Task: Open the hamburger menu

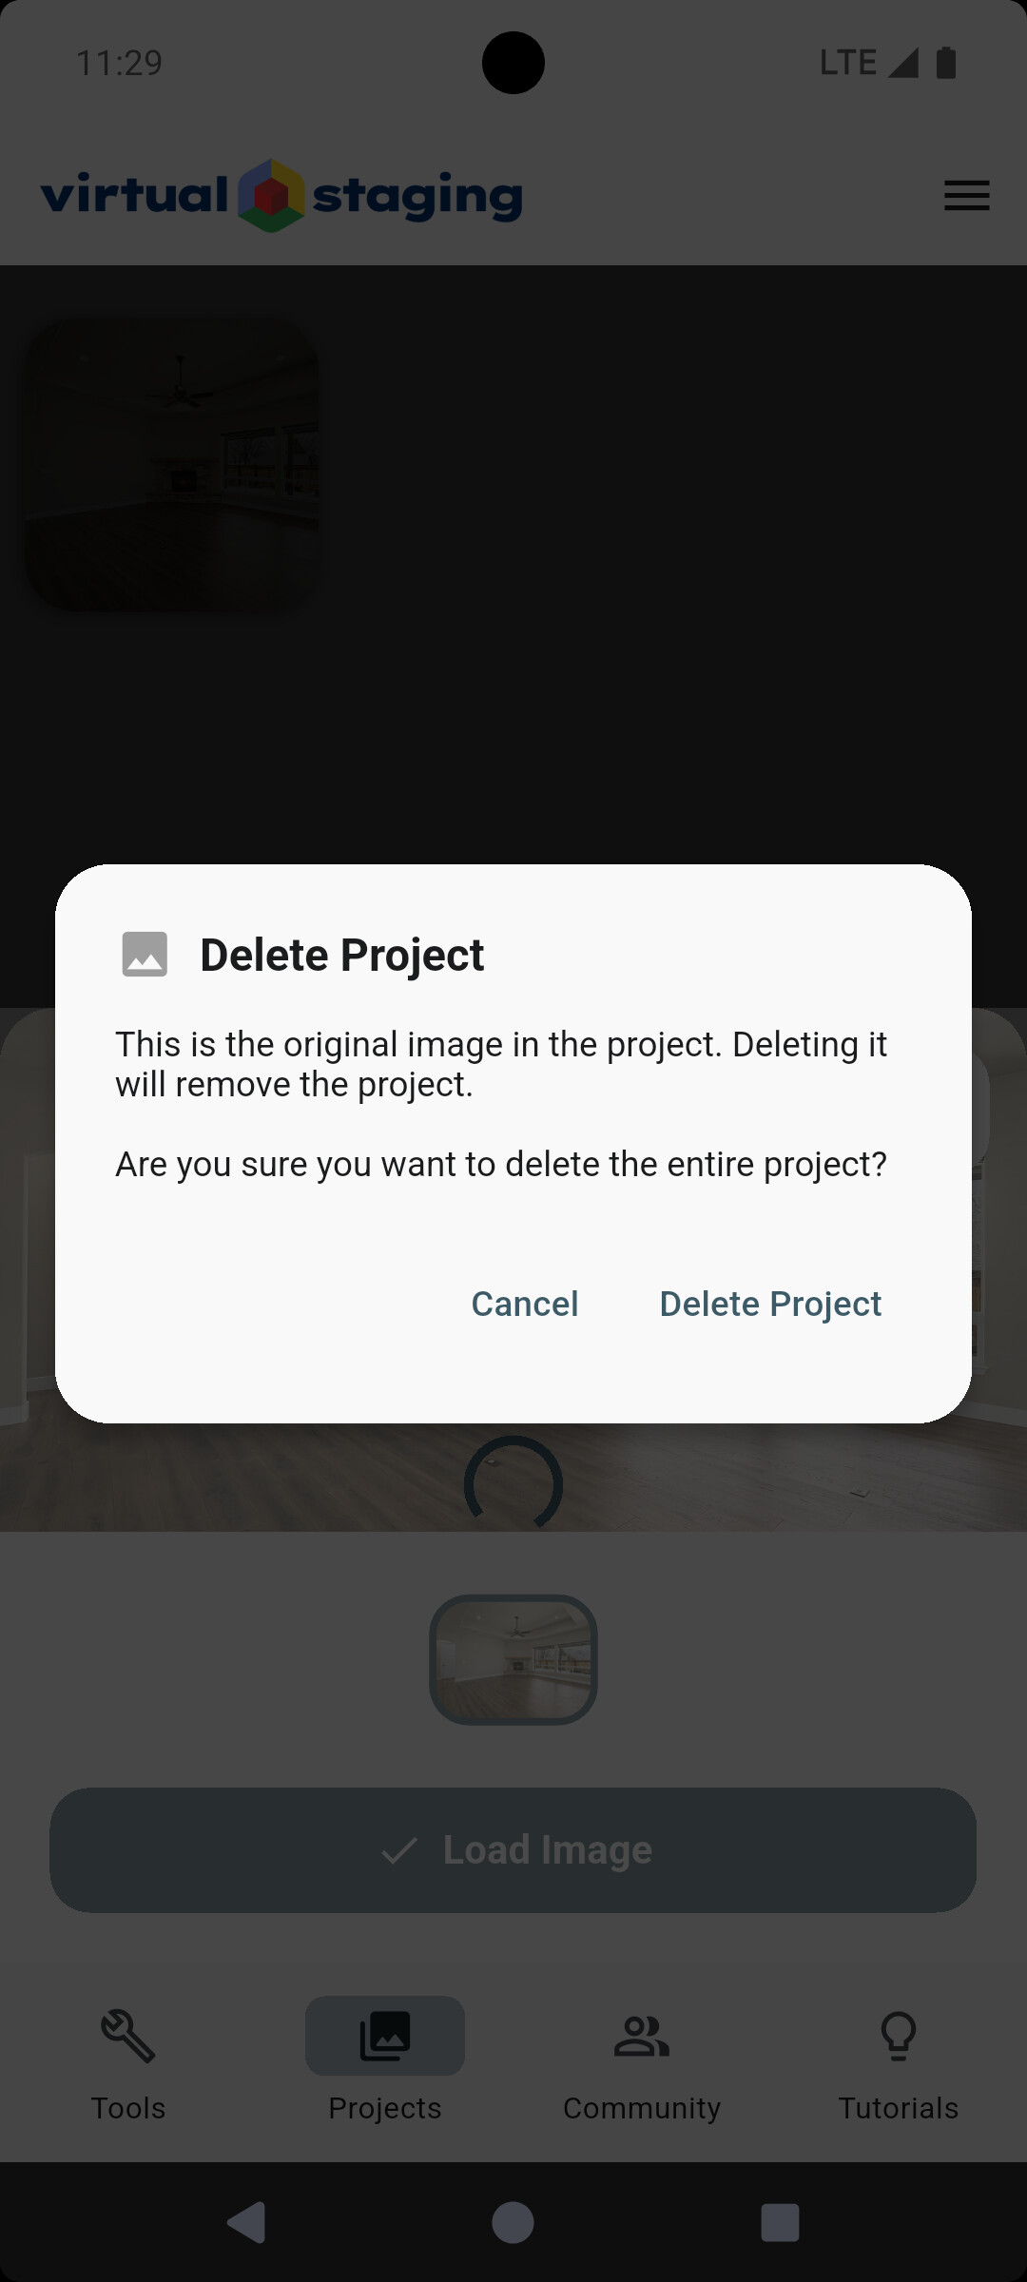Action: click(966, 195)
